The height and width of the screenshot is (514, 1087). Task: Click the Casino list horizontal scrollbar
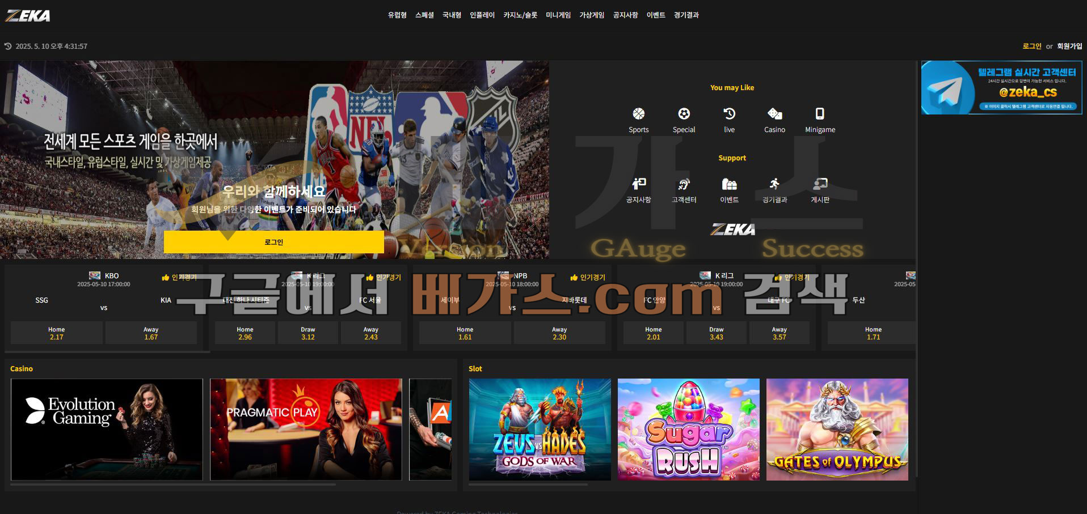pos(173,485)
